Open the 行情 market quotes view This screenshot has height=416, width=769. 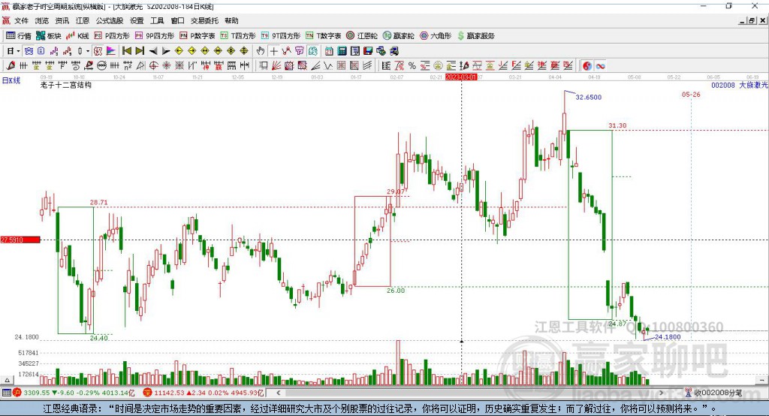tap(19, 35)
